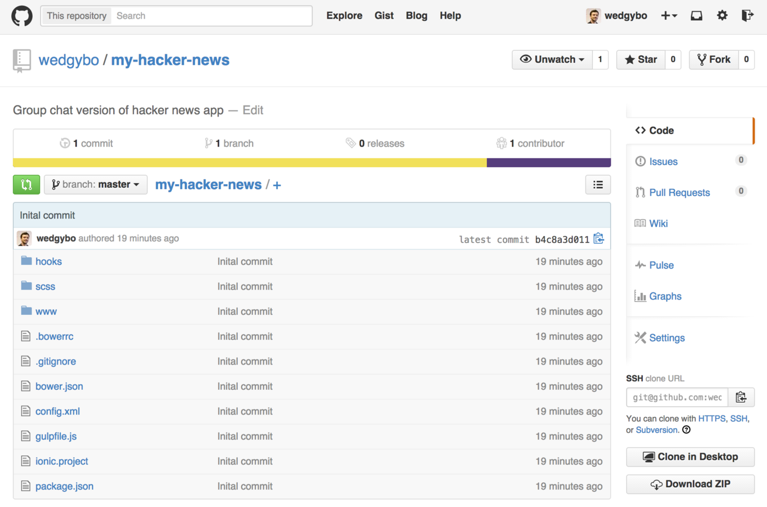
Task: Open the Issues tab
Action: pyautogui.click(x=663, y=162)
